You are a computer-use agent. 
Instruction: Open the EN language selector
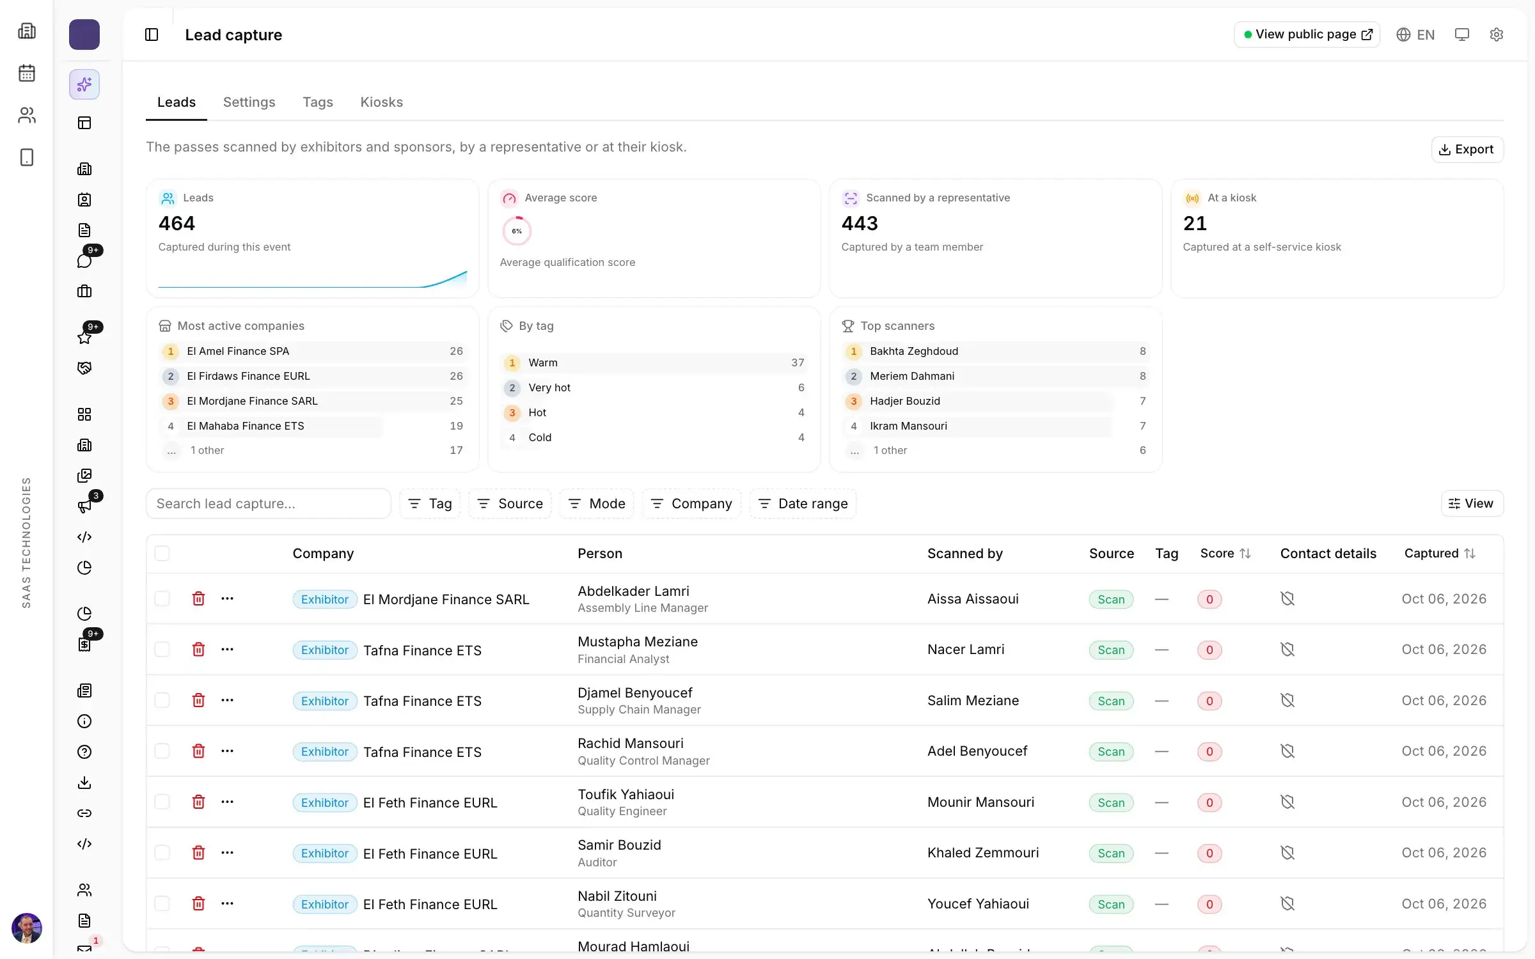click(1415, 35)
